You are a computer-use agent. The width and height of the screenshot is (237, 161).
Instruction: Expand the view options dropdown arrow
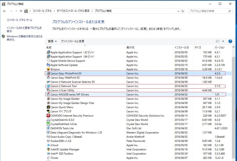pos(223,41)
